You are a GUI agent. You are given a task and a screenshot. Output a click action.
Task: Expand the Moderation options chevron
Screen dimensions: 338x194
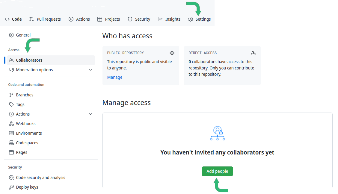point(90,70)
